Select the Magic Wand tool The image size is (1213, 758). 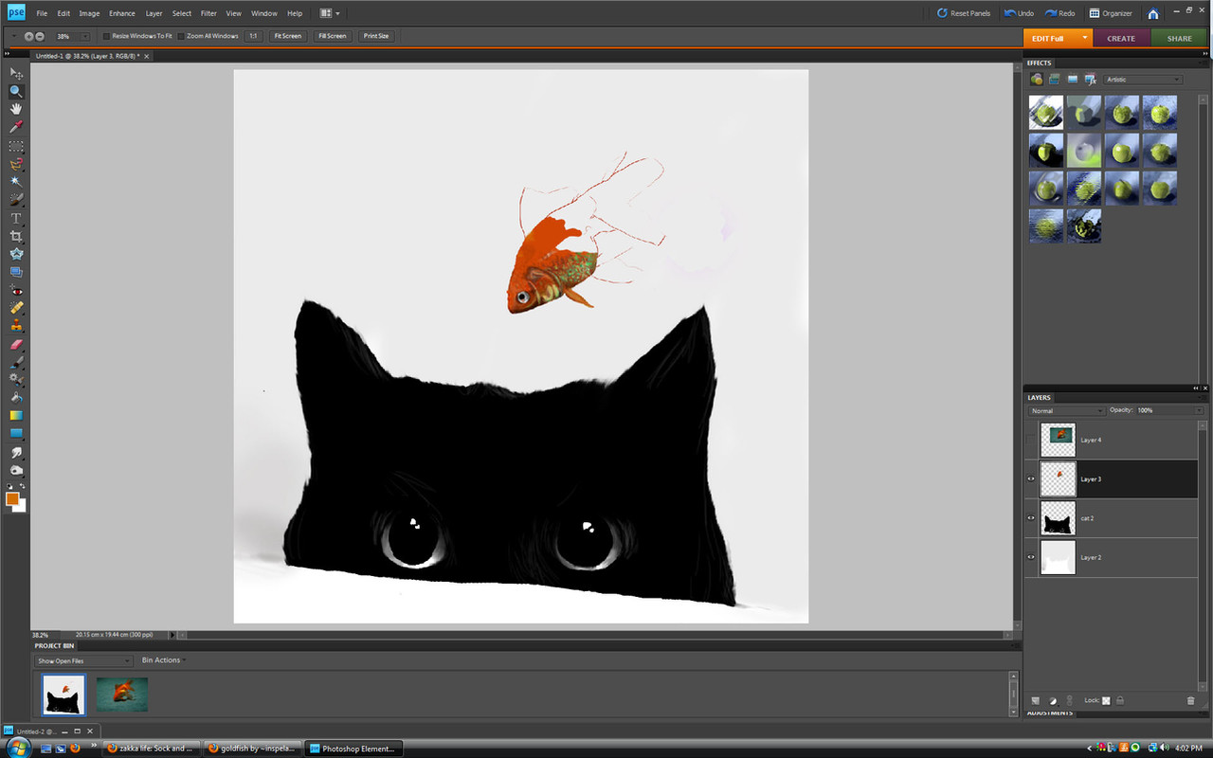16,181
